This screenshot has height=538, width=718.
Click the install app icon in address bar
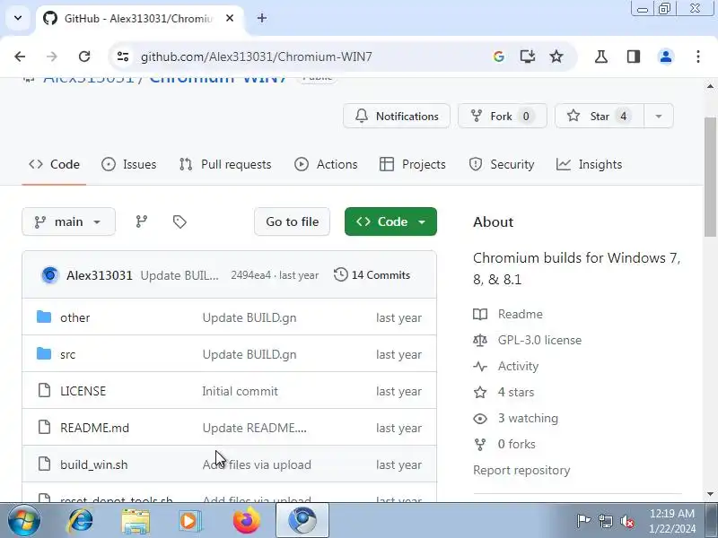point(528,56)
